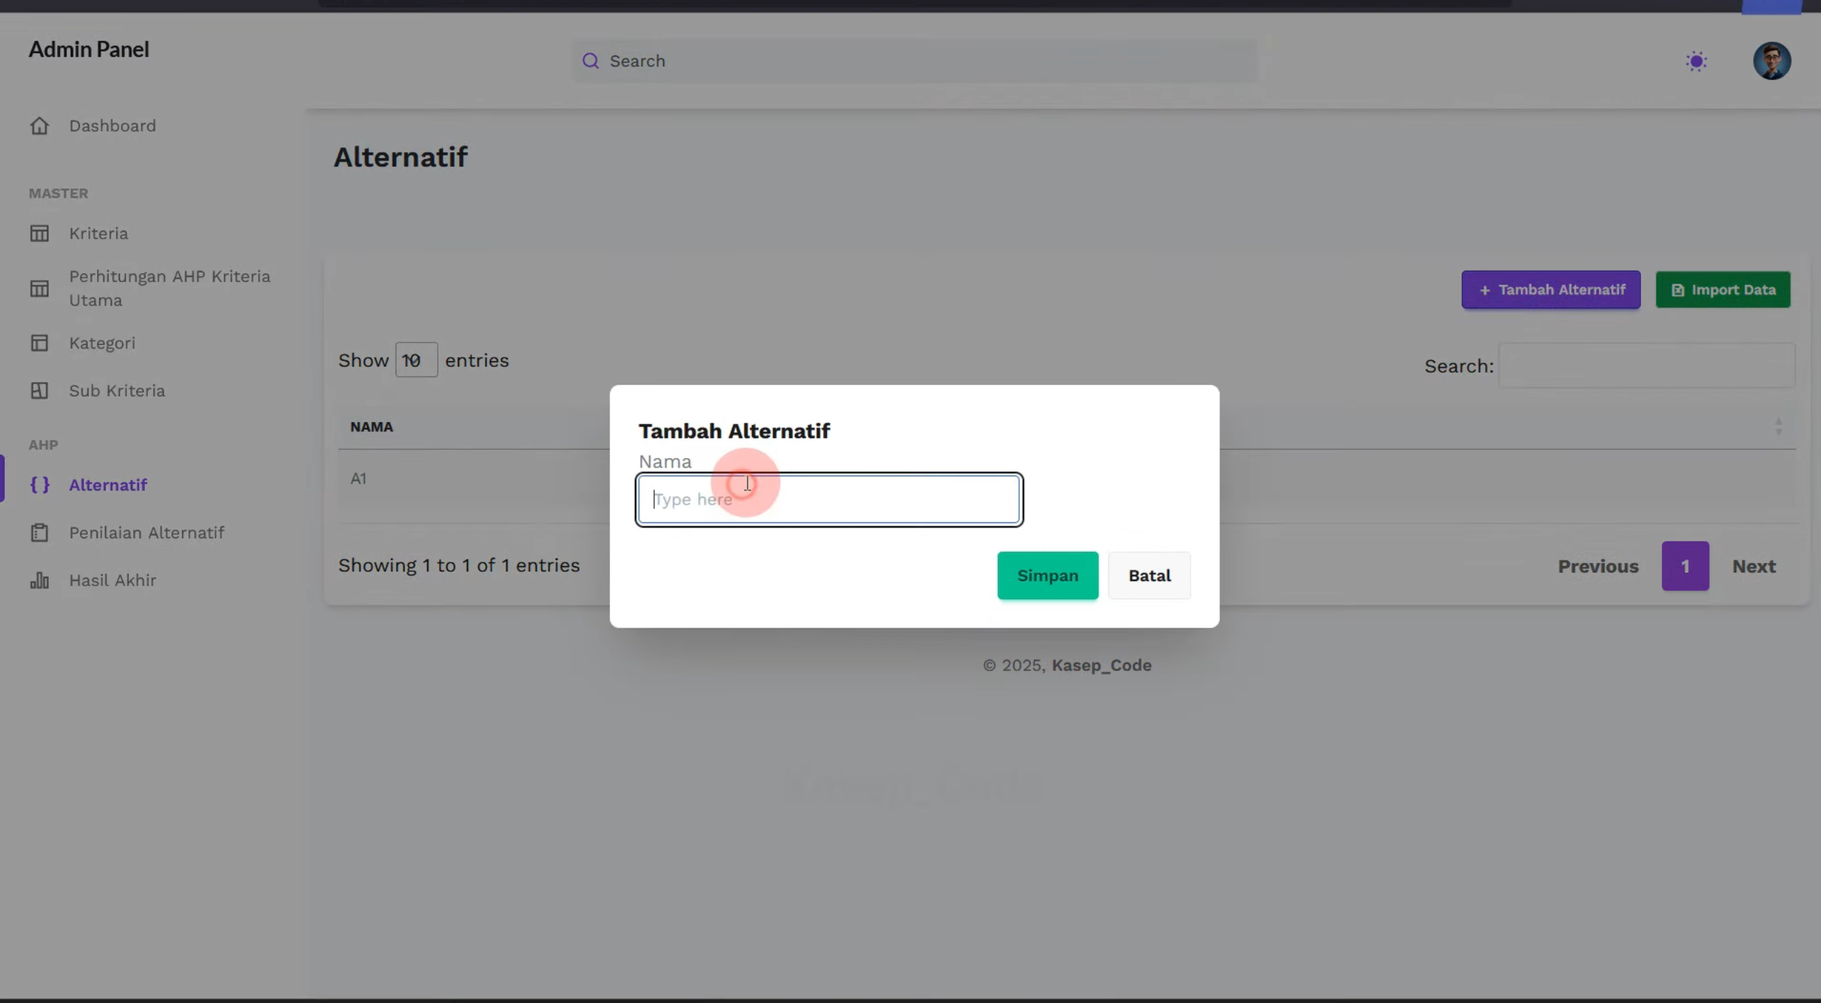Click the file icon in Import Data button
Image resolution: width=1821 pixels, height=1003 pixels.
click(x=1677, y=291)
